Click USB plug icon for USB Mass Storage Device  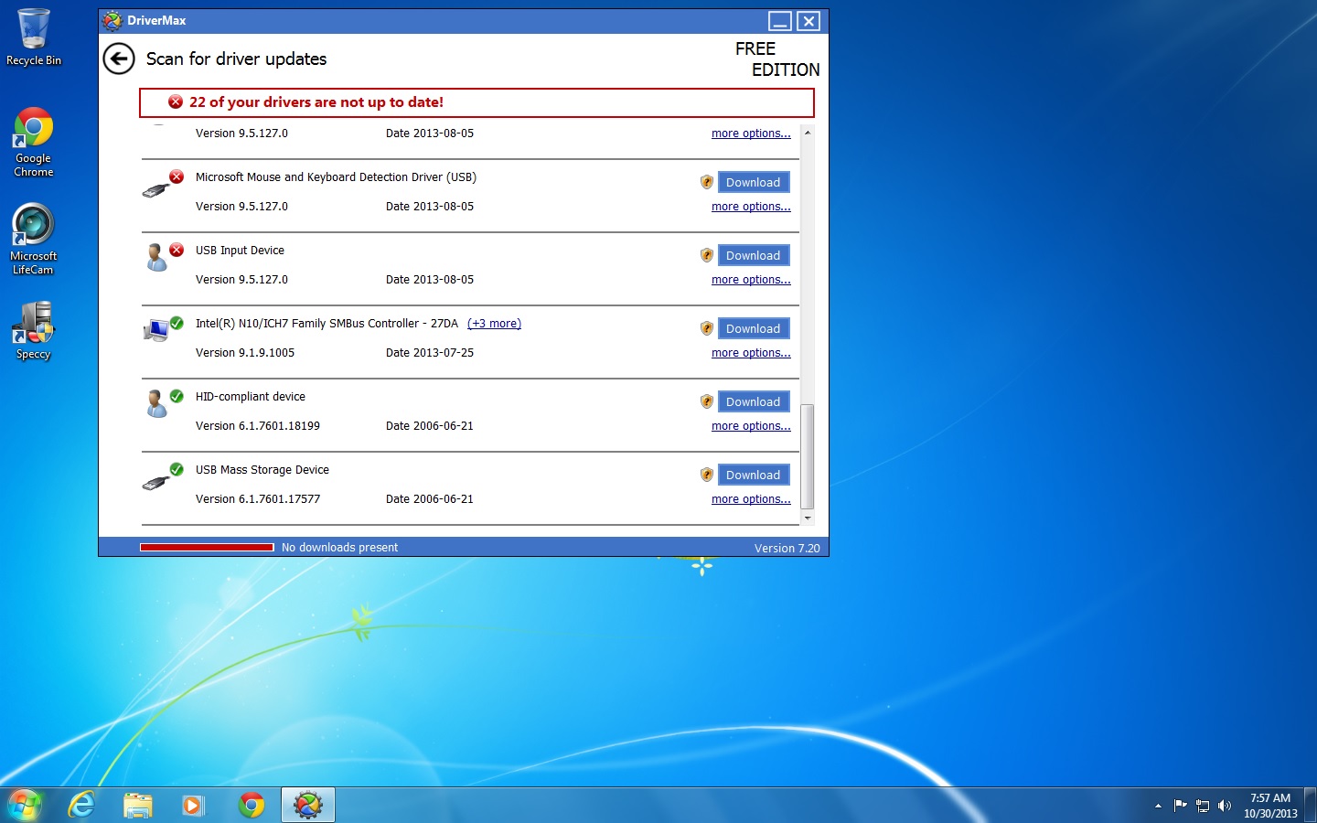click(156, 483)
